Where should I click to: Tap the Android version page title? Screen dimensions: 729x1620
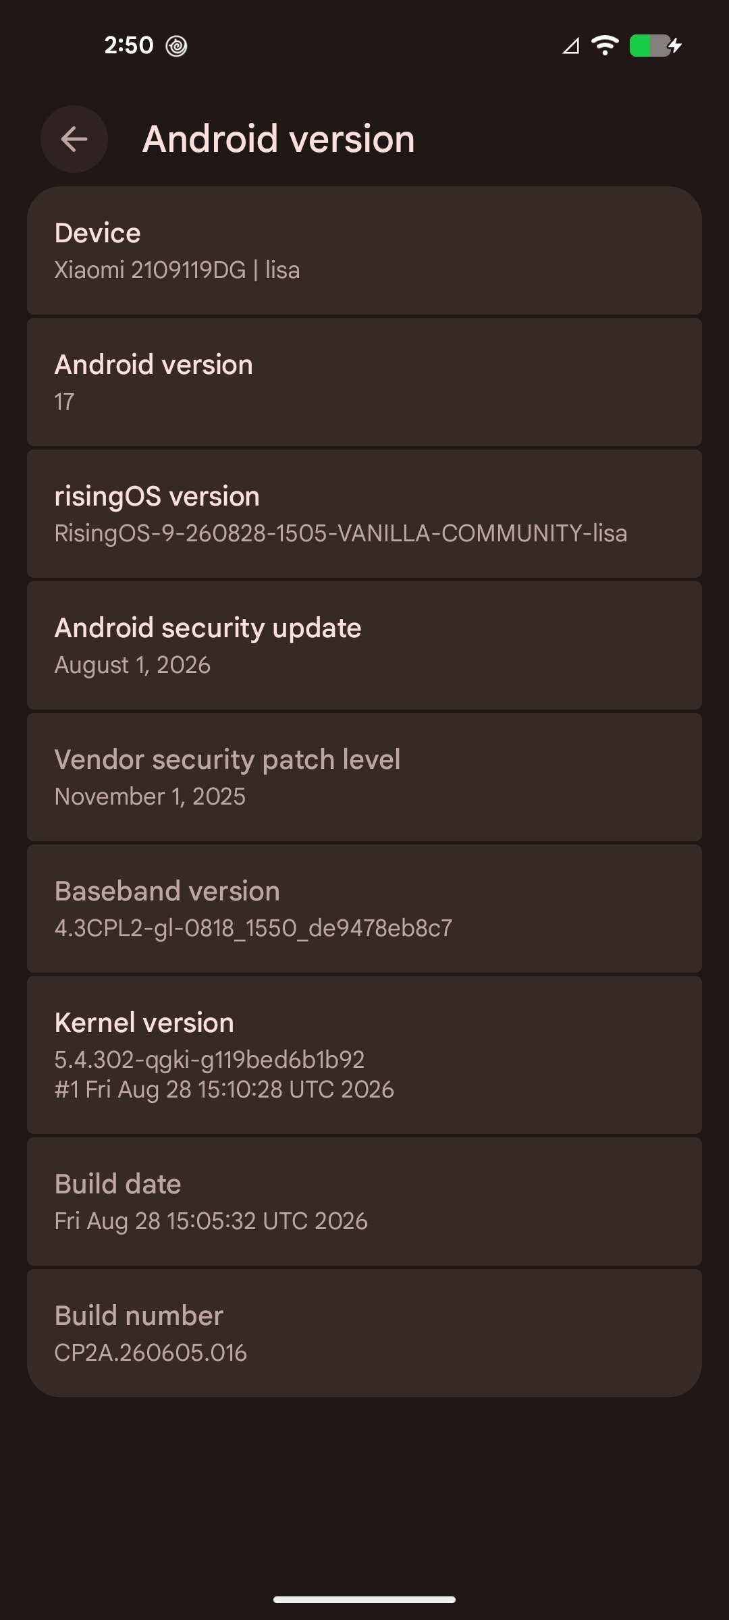pyautogui.click(x=278, y=139)
